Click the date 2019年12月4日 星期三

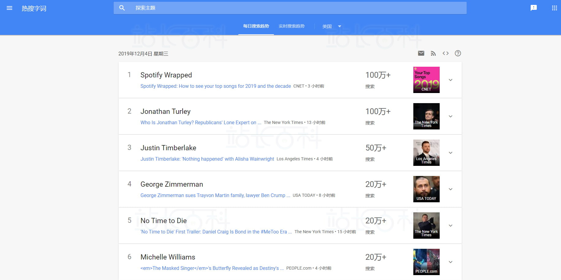[x=143, y=54]
